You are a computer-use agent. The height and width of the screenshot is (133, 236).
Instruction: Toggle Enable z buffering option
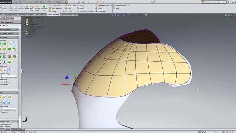5,126
